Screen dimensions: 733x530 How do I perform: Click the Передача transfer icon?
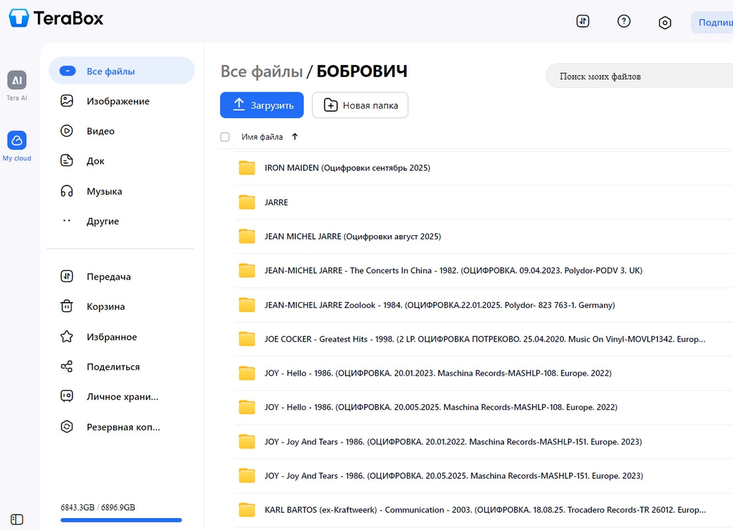pos(67,276)
